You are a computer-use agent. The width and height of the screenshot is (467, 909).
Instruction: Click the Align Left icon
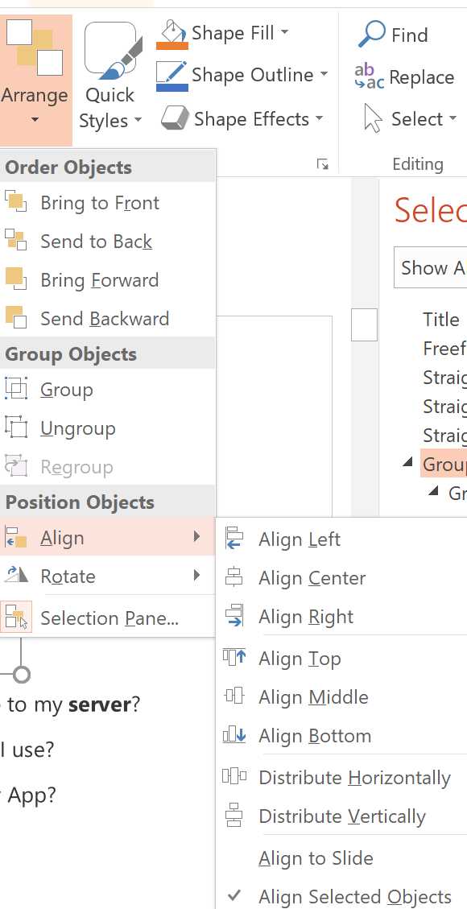[x=234, y=538]
